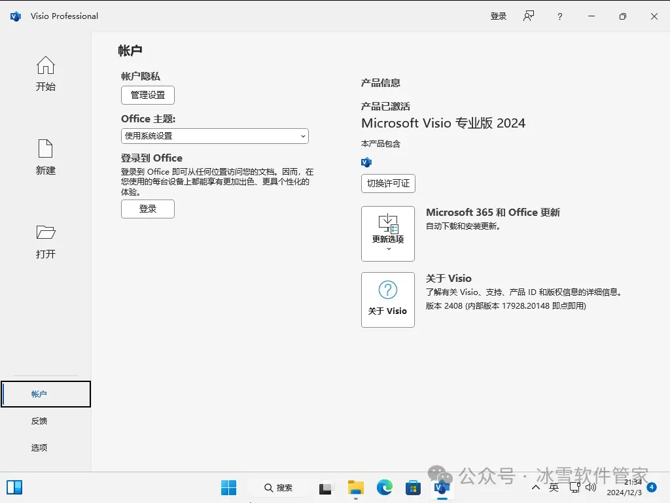Click the 英 input method indicator
Image resolution: width=670 pixels, height=503 pixels.
[554, 487]
